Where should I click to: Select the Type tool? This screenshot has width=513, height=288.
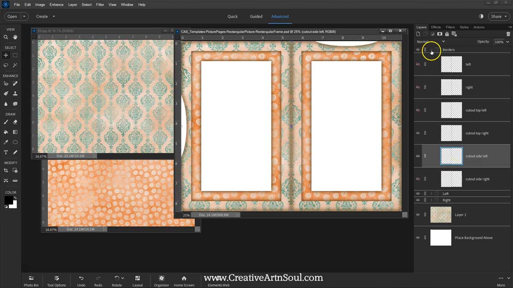[x=6, y=152]
